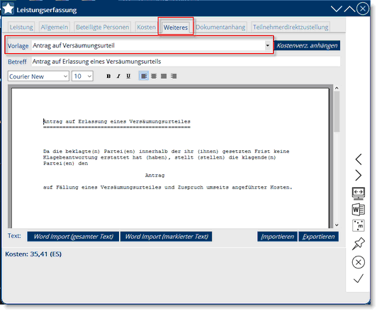
Task: Click the left arrow navigation icon
Action: (x=359, y=159)
